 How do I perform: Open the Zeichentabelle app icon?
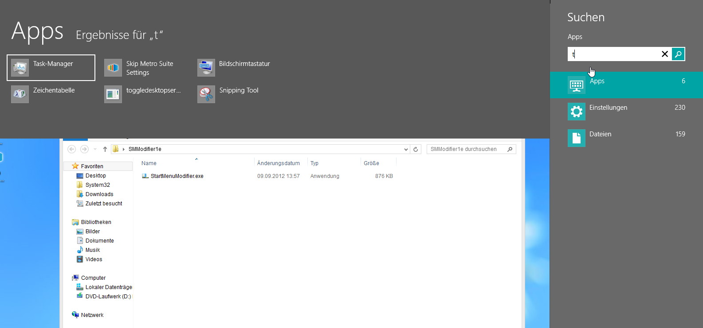coord(20,94)
